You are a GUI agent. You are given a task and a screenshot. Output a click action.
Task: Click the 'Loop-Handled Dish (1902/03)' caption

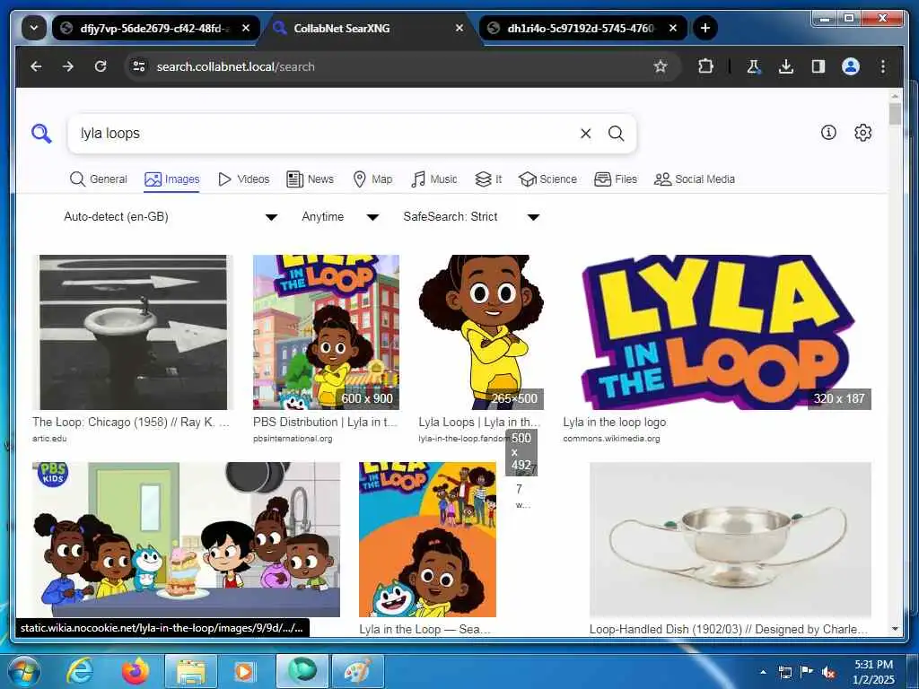point(729,629)
